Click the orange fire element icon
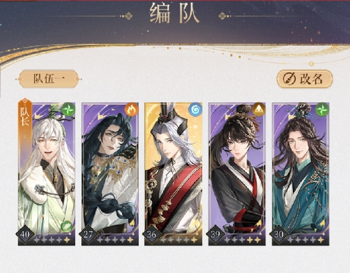Image resolution: width=350 pixels, height=273 pixels. (132, 110)
